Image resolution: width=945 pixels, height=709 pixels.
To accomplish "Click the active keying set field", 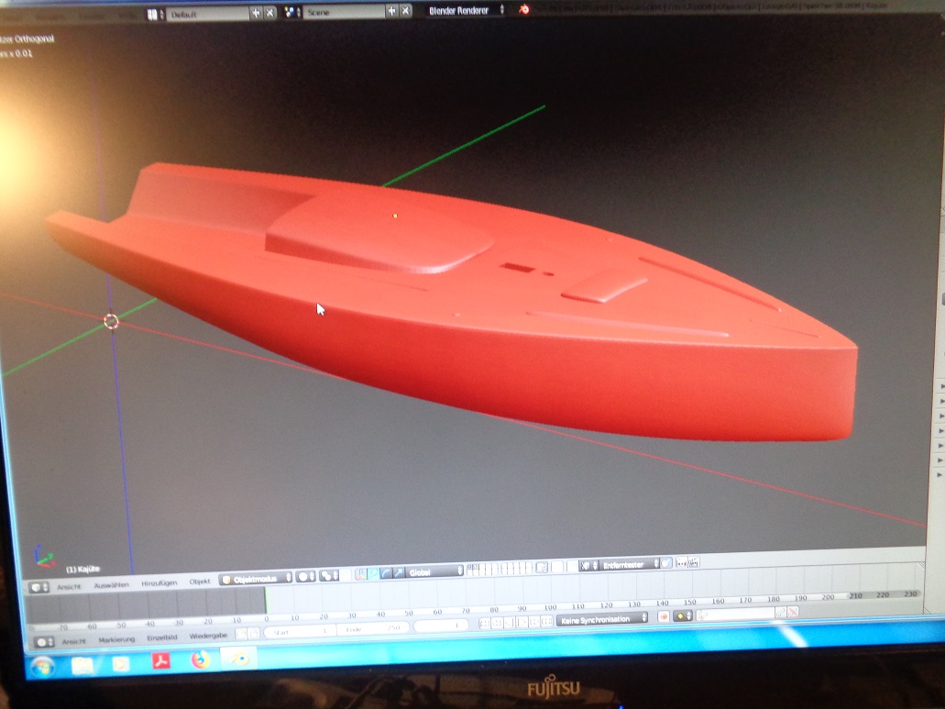I will coord(736,614).
